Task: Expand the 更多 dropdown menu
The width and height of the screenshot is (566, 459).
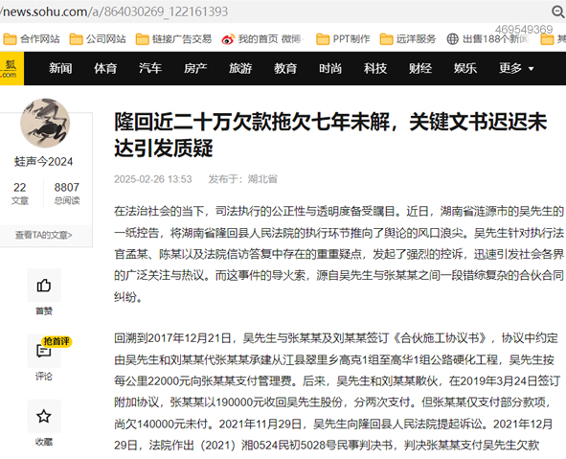Action: [516, 68]
